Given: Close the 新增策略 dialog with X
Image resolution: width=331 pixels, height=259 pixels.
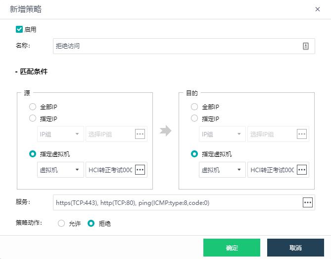Looking at the screenshot, I should [317, 9].
